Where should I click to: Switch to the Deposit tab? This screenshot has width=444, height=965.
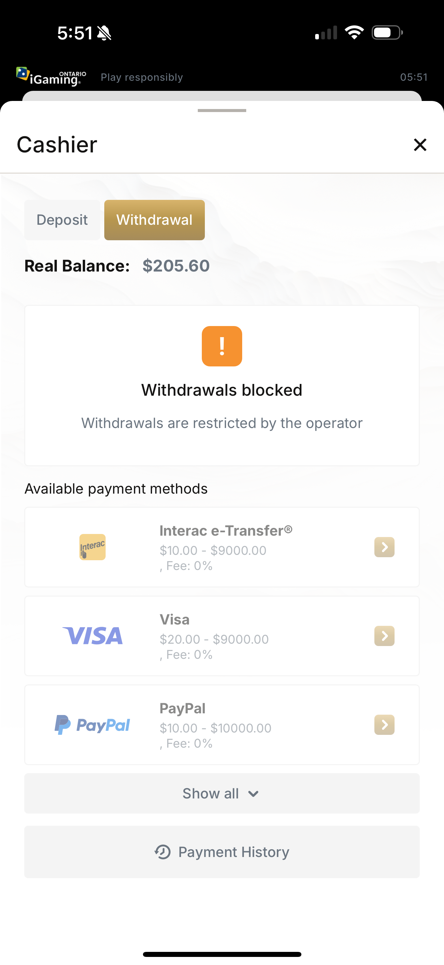pos(62,220)
